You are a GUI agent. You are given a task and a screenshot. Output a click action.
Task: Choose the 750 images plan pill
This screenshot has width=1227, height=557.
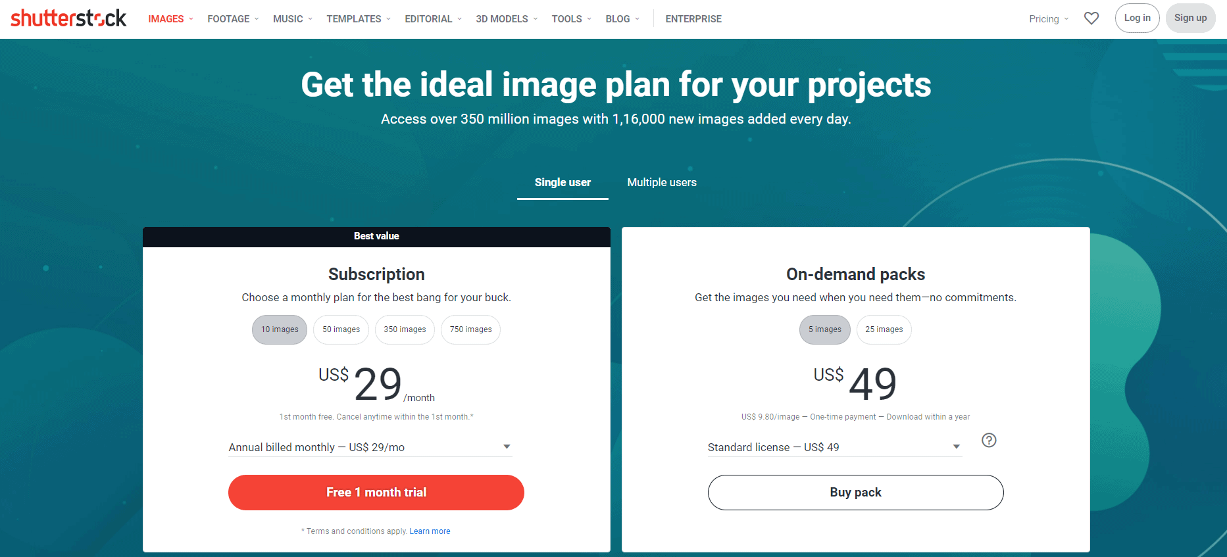(x=470, y=329)
